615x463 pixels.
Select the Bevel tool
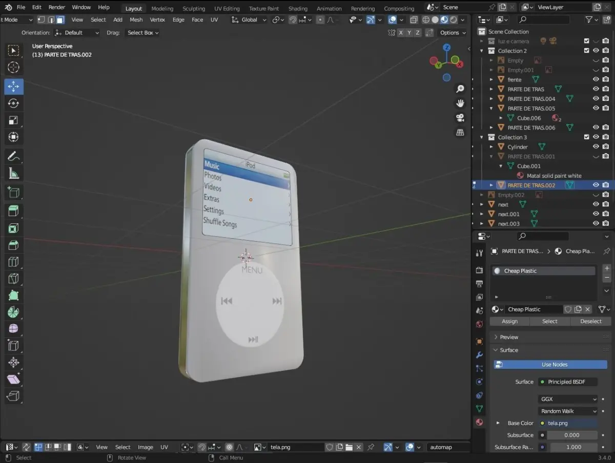[14, 245]
